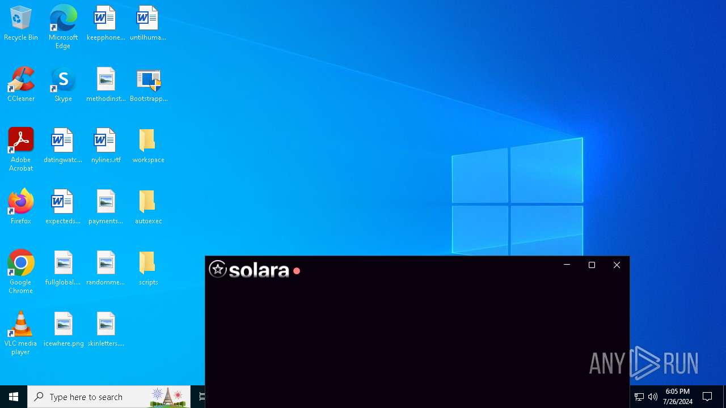Select the nylines.rtf file
Viewport: 726px width, 408px height.
(105, 146)
